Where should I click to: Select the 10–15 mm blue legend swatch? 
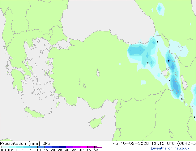point(41,147)
